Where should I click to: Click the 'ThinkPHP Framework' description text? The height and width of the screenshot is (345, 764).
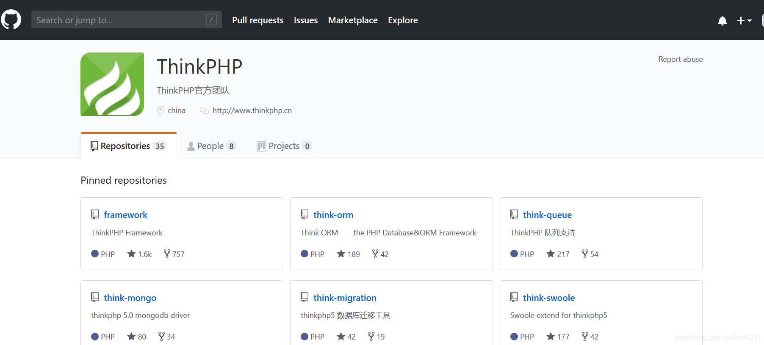(x=127, y=233)
